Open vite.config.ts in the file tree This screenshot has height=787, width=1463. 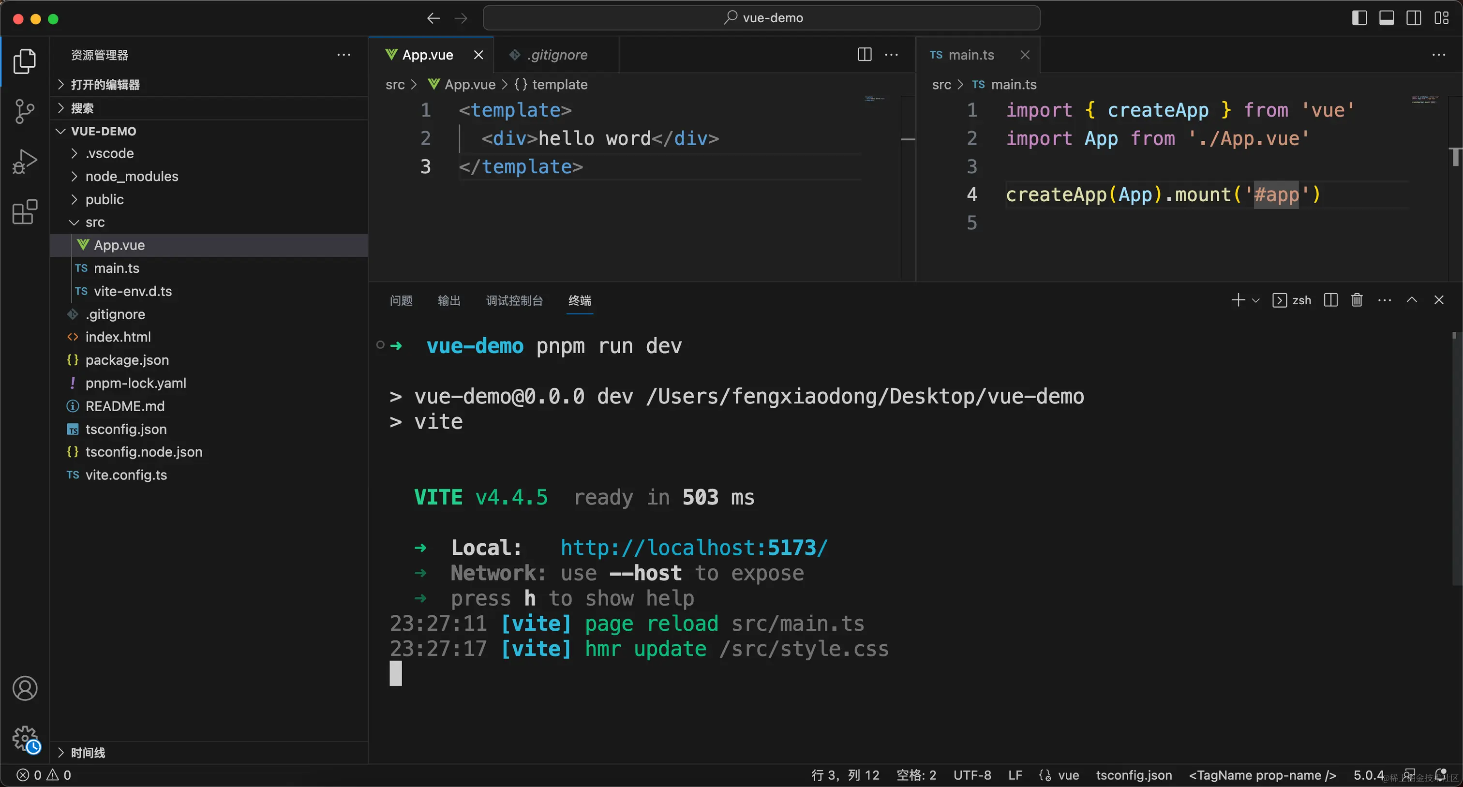209,475
